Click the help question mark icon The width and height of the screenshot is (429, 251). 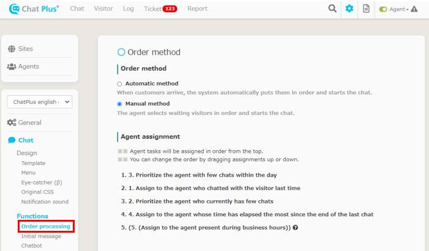point(295,228)
